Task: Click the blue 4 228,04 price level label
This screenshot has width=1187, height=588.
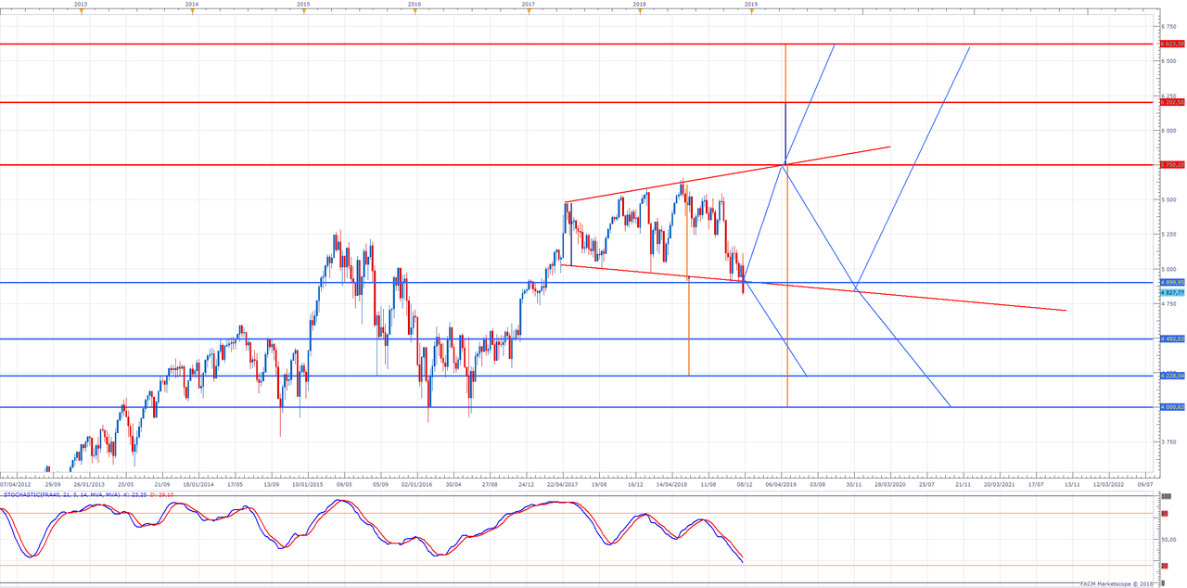Action: pos(1172,376)
